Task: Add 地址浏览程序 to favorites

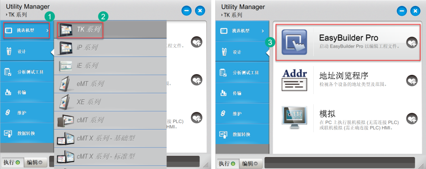Action: point(412,80)
